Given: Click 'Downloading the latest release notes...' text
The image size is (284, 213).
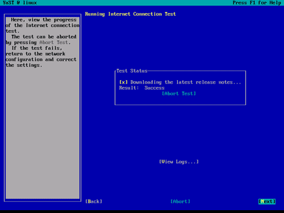Looking at the screenshot, I should pyautogui.click(x=186, y=82).
